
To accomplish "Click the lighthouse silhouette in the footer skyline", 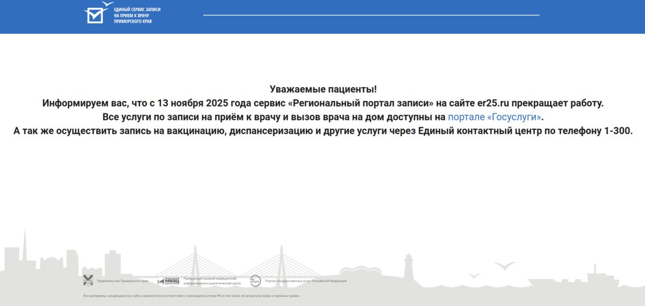I will (409, 266).
